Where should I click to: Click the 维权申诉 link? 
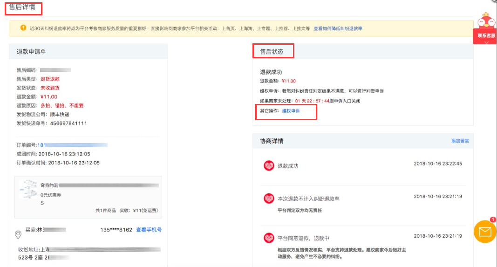click(x=291, y=111)
